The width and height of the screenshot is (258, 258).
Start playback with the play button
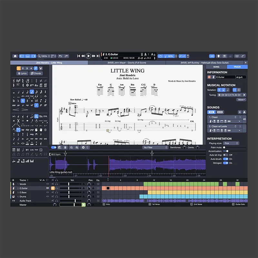point(88,56)
